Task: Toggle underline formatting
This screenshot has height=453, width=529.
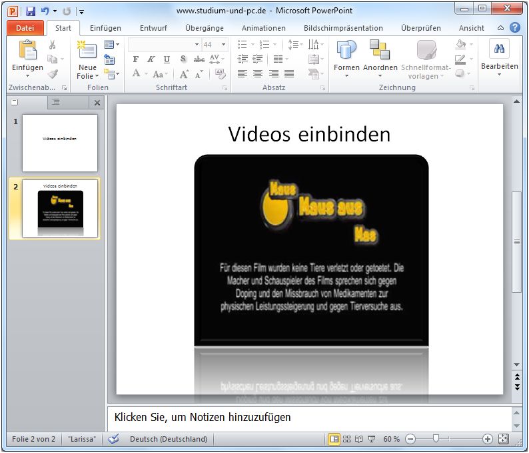Action: pos(167,59)
